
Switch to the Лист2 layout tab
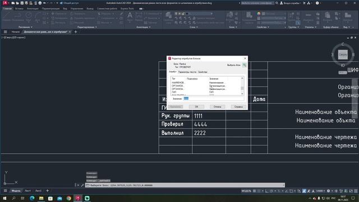pyautogui.click(x=38, y=191)
